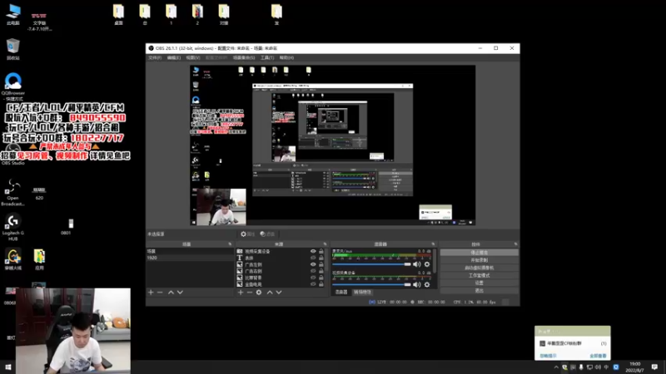Viewport: 666px width, 374px height.
Task: Open source properties with the gear icon in the Sources toolbar
Action: click(x=259, y=293)
